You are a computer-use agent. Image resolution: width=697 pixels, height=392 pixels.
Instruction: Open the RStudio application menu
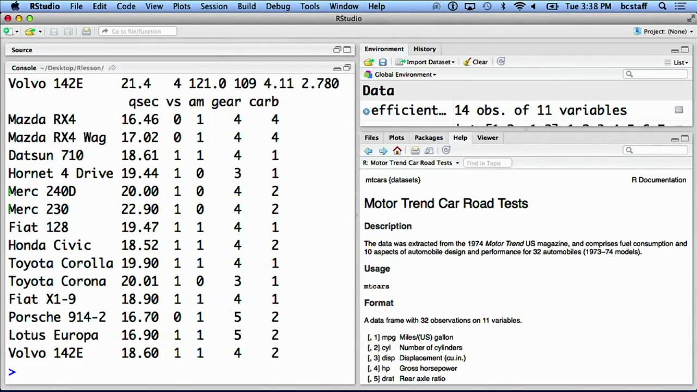click(44, 7)
